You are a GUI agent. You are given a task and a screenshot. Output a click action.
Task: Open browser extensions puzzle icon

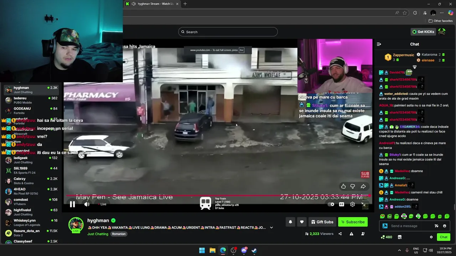415,13
